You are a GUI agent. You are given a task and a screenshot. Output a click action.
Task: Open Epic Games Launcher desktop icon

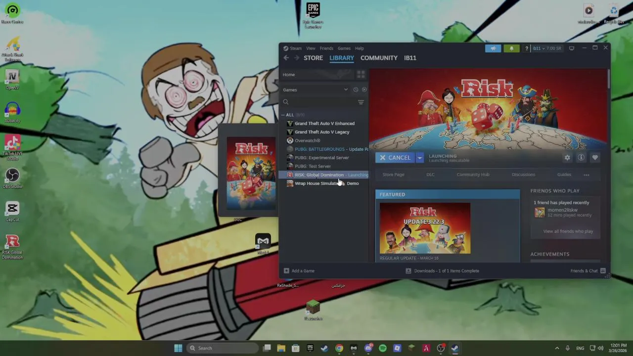tap(313, 15)
